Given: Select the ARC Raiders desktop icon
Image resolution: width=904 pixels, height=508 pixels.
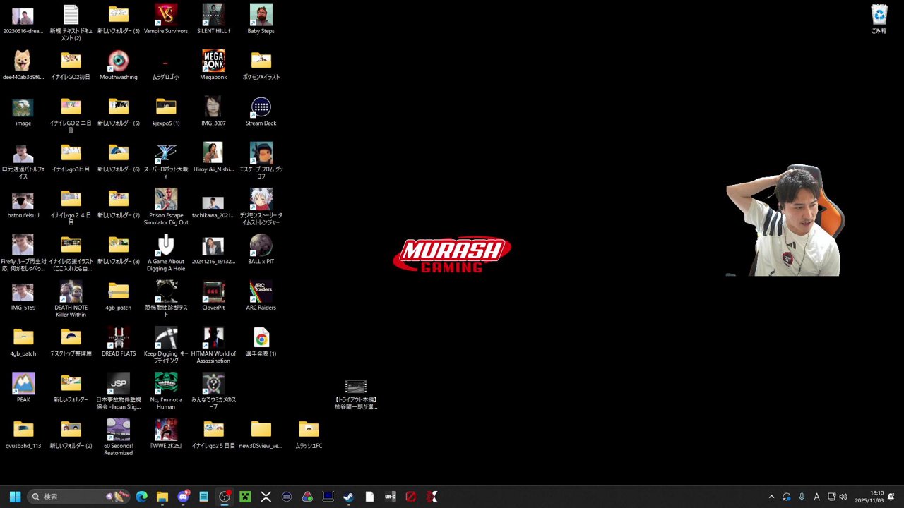Looking at the screenshot, I should coord(261,292).
